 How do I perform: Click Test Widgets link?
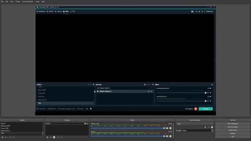click(189, 109)
